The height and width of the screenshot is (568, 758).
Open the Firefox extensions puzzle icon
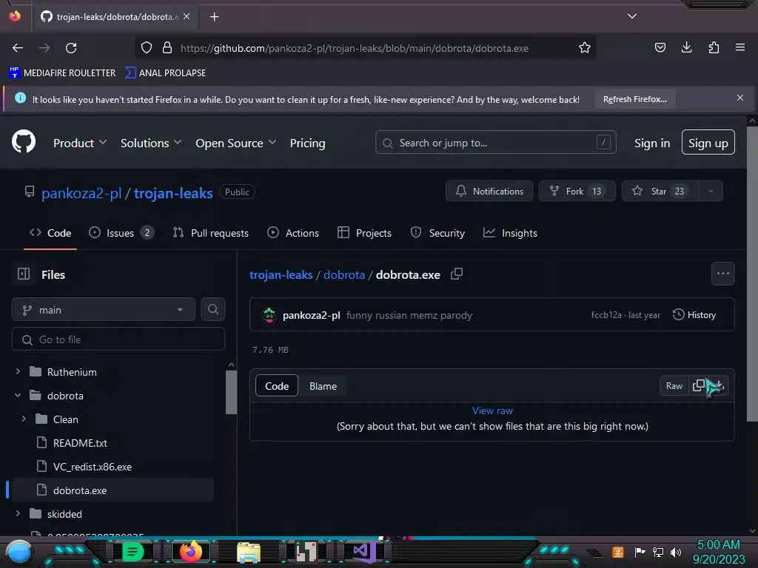coord(714,47)
